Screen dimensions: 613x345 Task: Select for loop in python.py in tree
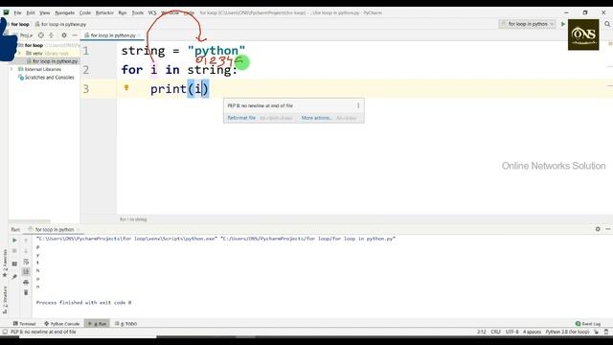pyautogui.click(x=53, y=61)
